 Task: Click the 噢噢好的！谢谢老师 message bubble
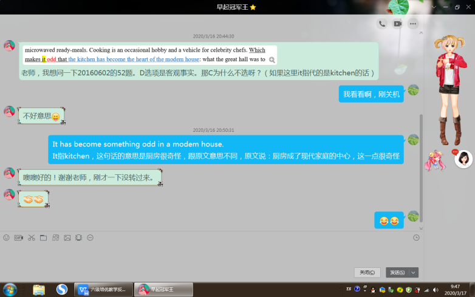click(90, 178)
